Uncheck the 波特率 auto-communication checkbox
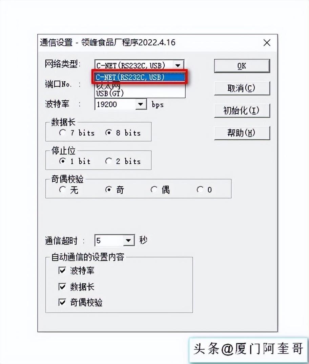 tap(62, 270)
